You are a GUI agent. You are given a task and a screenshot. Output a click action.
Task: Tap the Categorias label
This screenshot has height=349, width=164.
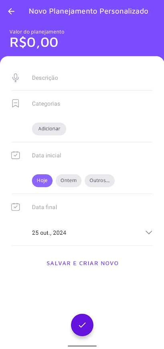(x=46, y=104)
